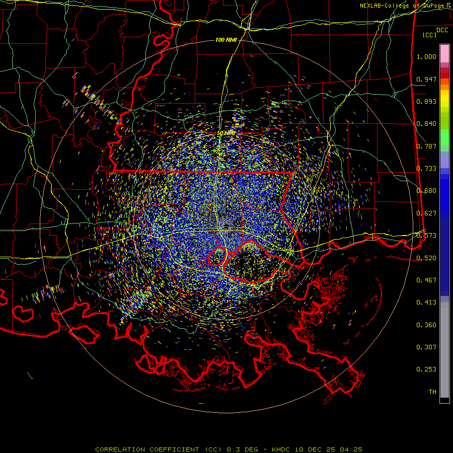
Task: Select the 0.467 scale label
Action: click(x=426, y=280)
